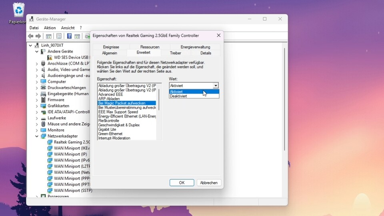Image resolution: width=384 pixels, height=216 pixels.
Task: Click the Monitore device icon
Action: 43,130
